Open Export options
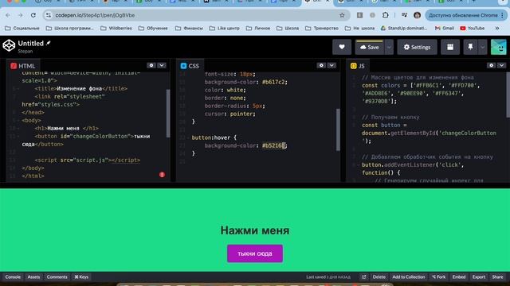 (479, 277)
